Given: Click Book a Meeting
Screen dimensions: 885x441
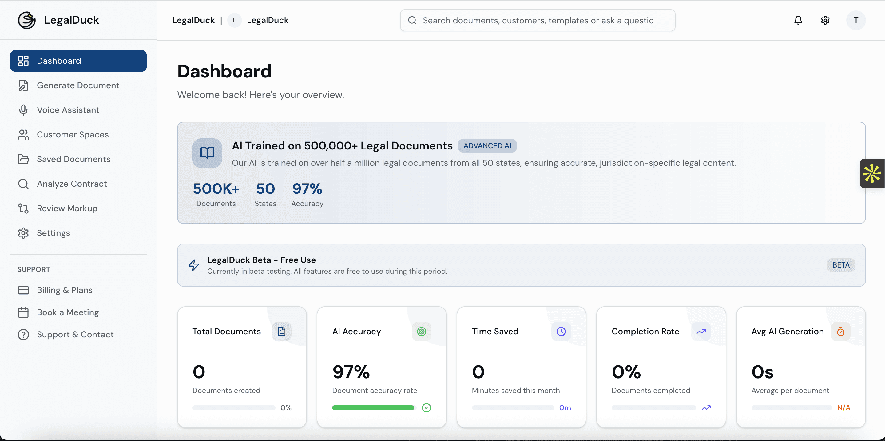Looking at the screenshot, I should pyautogui.click(x=67, y=312).
